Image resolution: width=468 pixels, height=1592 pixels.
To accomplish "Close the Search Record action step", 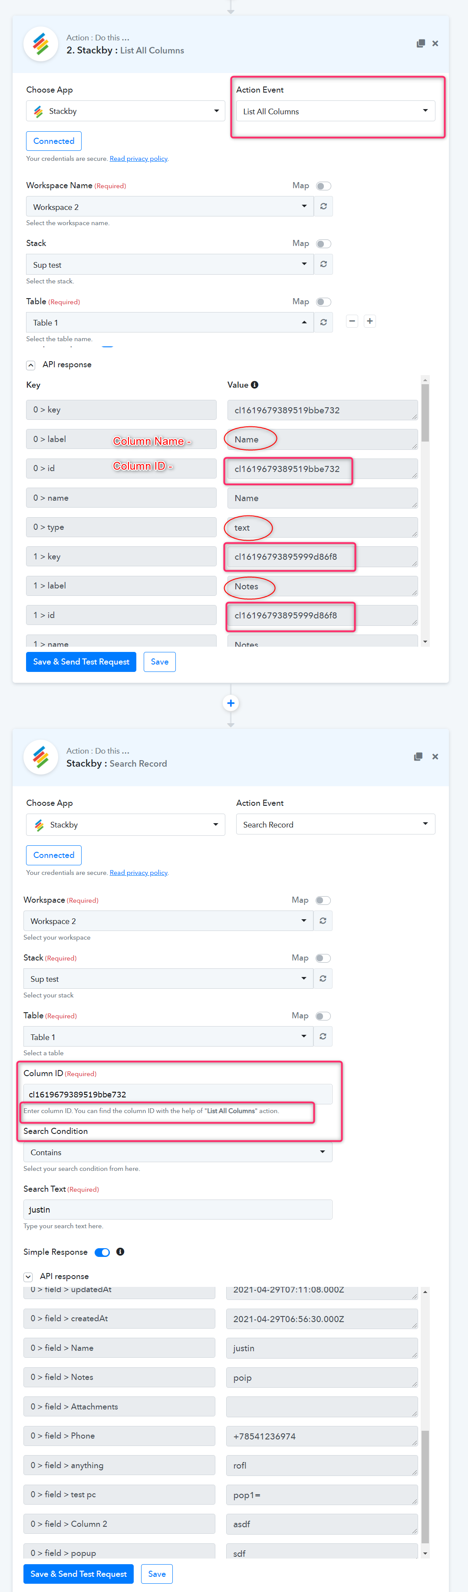I will pyautogui.click(x=435, y=756).
